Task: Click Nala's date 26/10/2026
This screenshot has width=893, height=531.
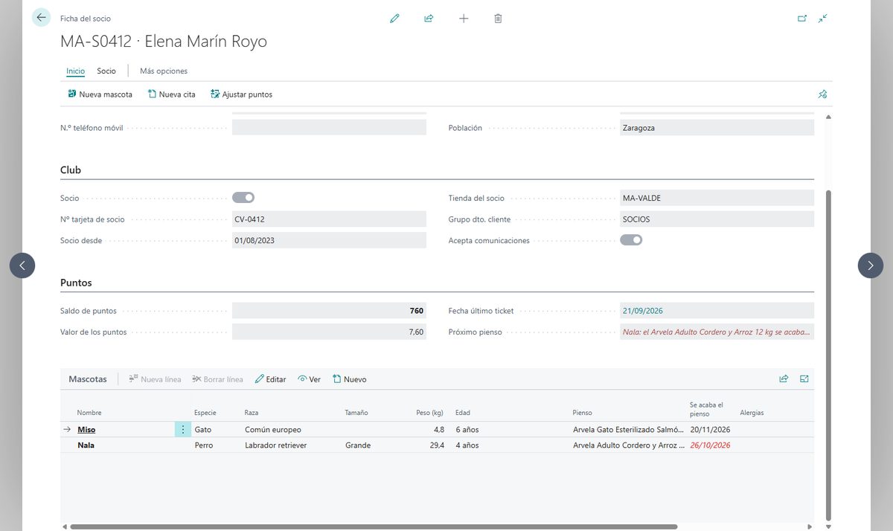Action: pyautogui.click(x=710, y=445)
